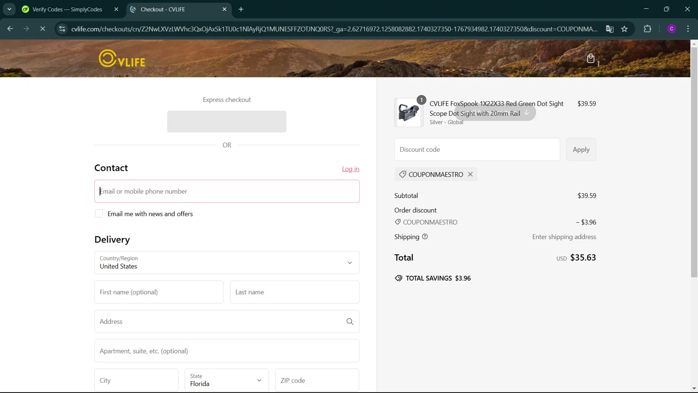Click the Address field
Image resolution: width=698 pixels, height=393 pixels.
tap(227, 321)
